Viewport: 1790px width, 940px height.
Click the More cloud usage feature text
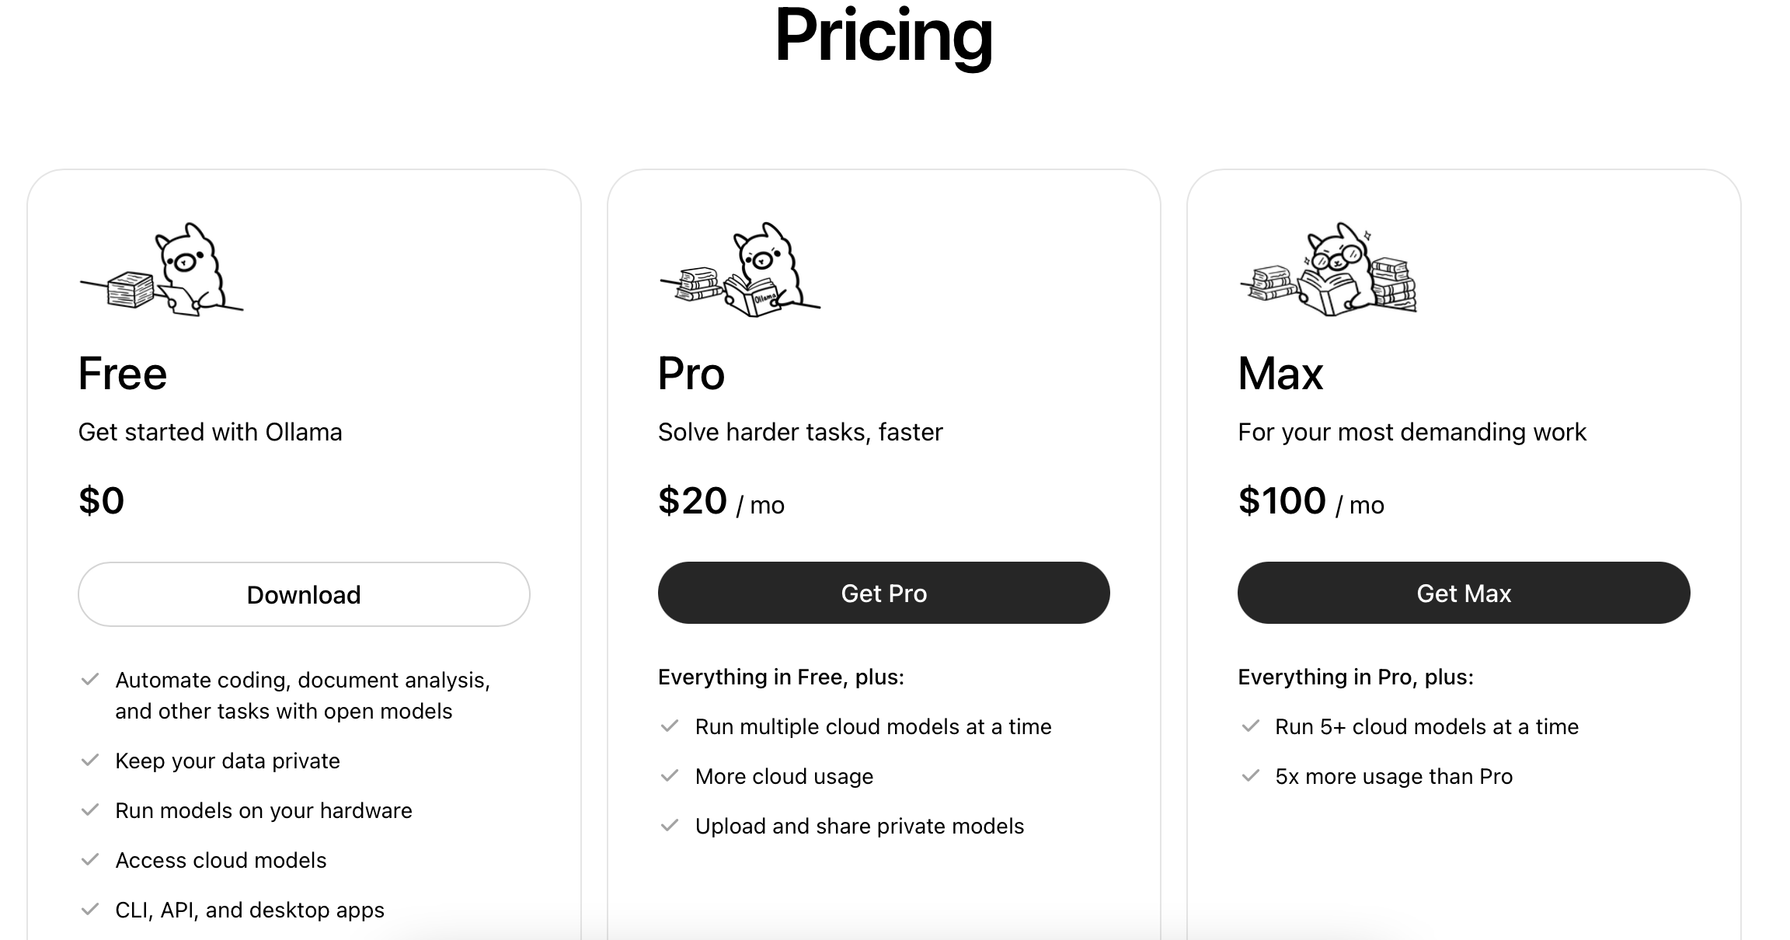[x=784, y=776]
